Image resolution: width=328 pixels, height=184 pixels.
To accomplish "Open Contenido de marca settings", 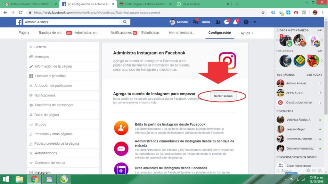I will pyautogui.click(x=63, y=163).
